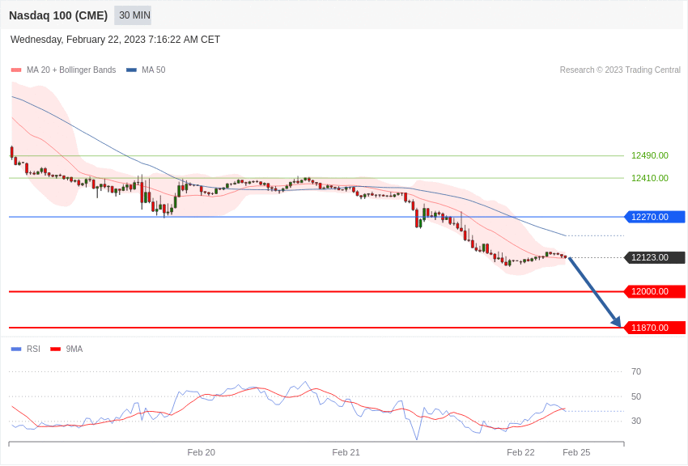Click the 12490.00 resistance level label
The image size is (688, 466).
point(649,155)
